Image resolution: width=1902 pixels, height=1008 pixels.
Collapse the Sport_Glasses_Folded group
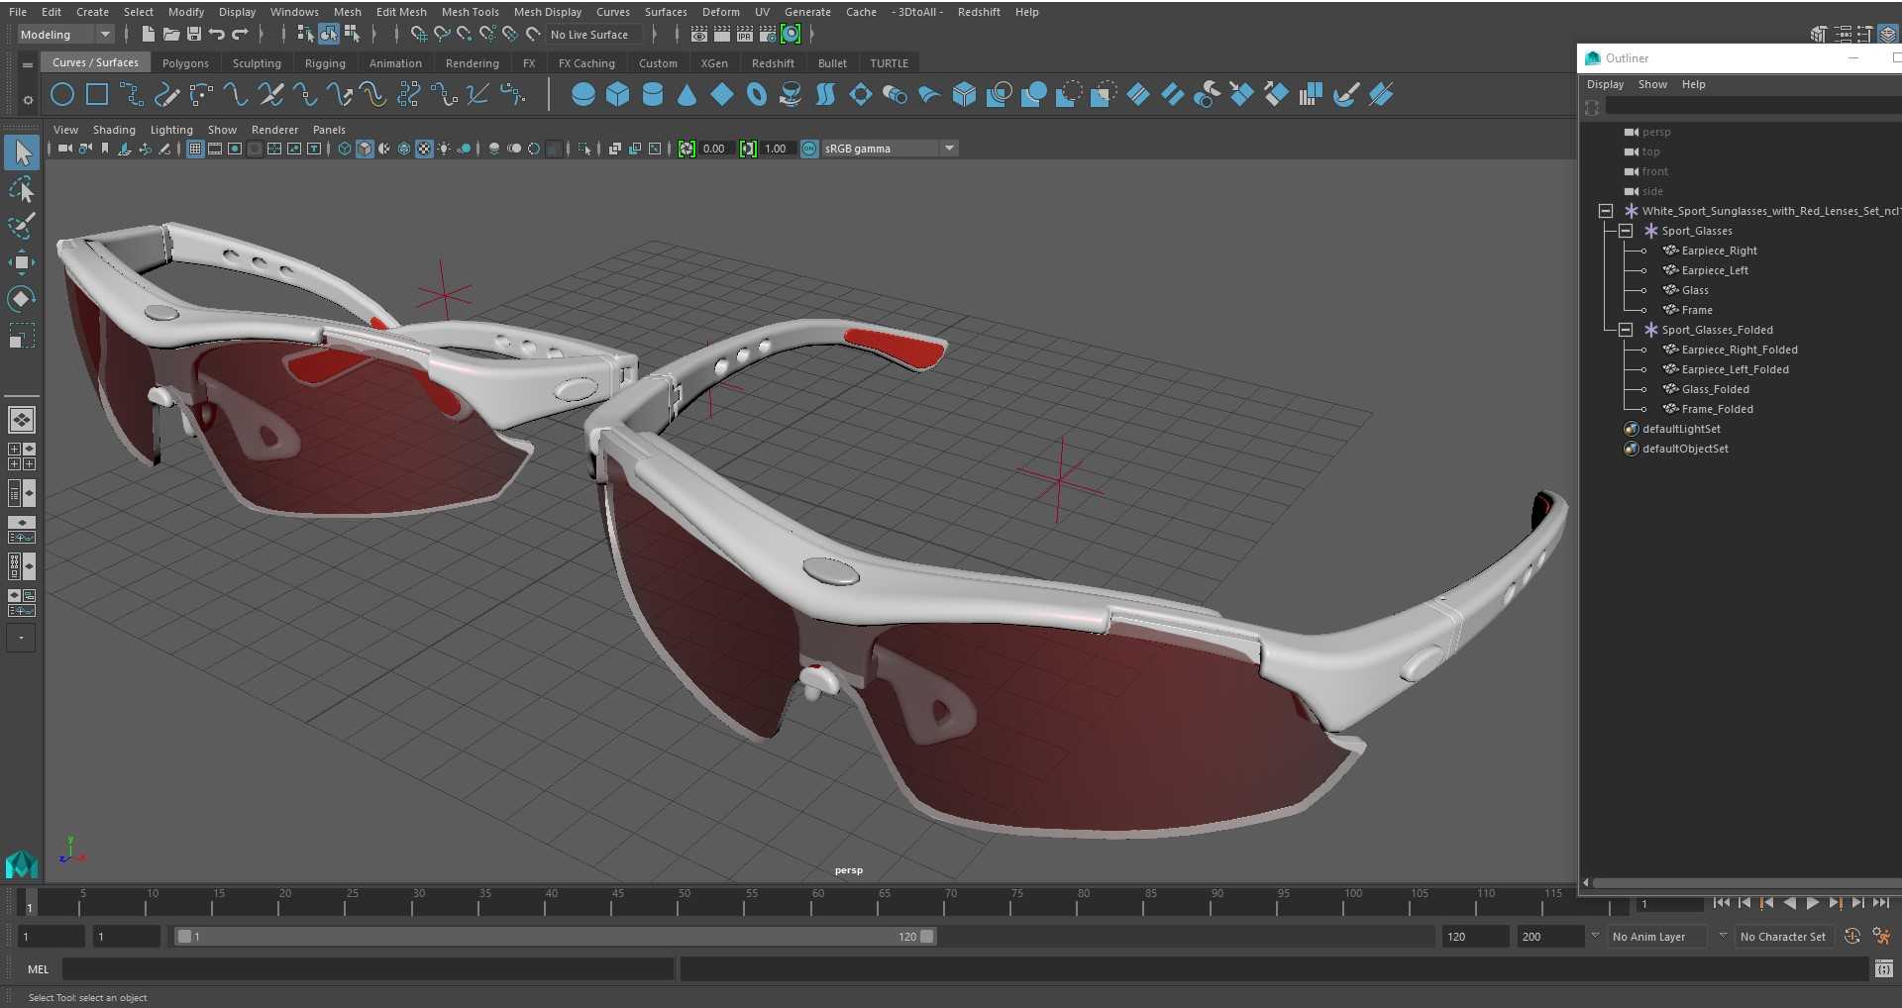tap(1626, 330)
